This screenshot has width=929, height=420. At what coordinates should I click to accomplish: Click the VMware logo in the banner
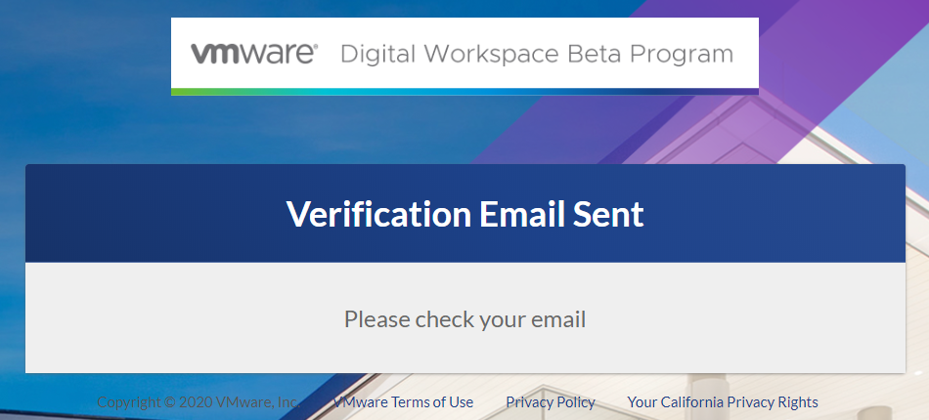252,53
